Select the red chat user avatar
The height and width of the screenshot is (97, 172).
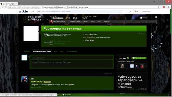(142, 66)
